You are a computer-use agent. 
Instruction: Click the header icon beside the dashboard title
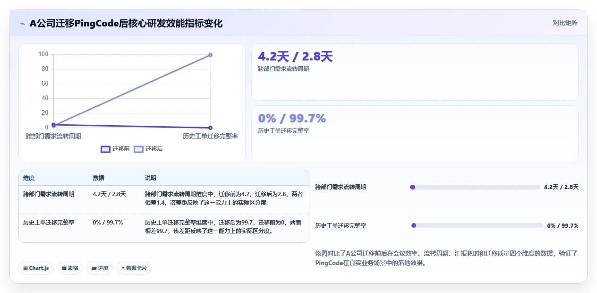tap(22, 24)
